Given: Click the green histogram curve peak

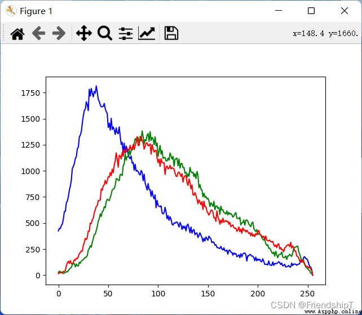Looking at the screenshot, I should coord(142,131).
